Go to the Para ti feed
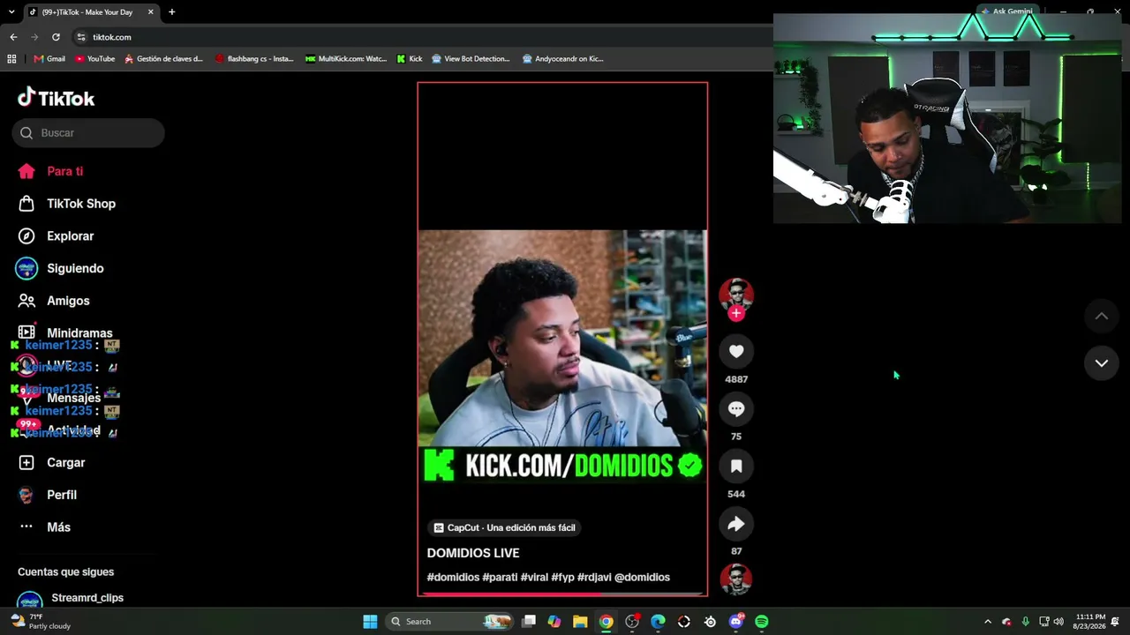The image size is (1130, 635). coord(65,171)
